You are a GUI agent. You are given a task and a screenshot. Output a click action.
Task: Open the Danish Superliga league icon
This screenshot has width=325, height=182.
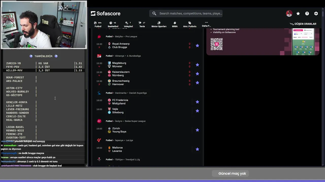coord(99,93)
